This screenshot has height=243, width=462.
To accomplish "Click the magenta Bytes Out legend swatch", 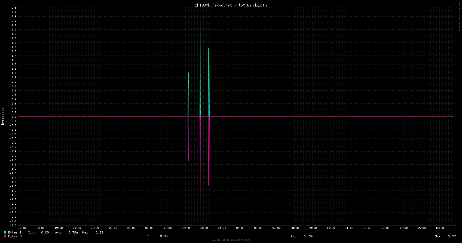I will tap(5, 236).
